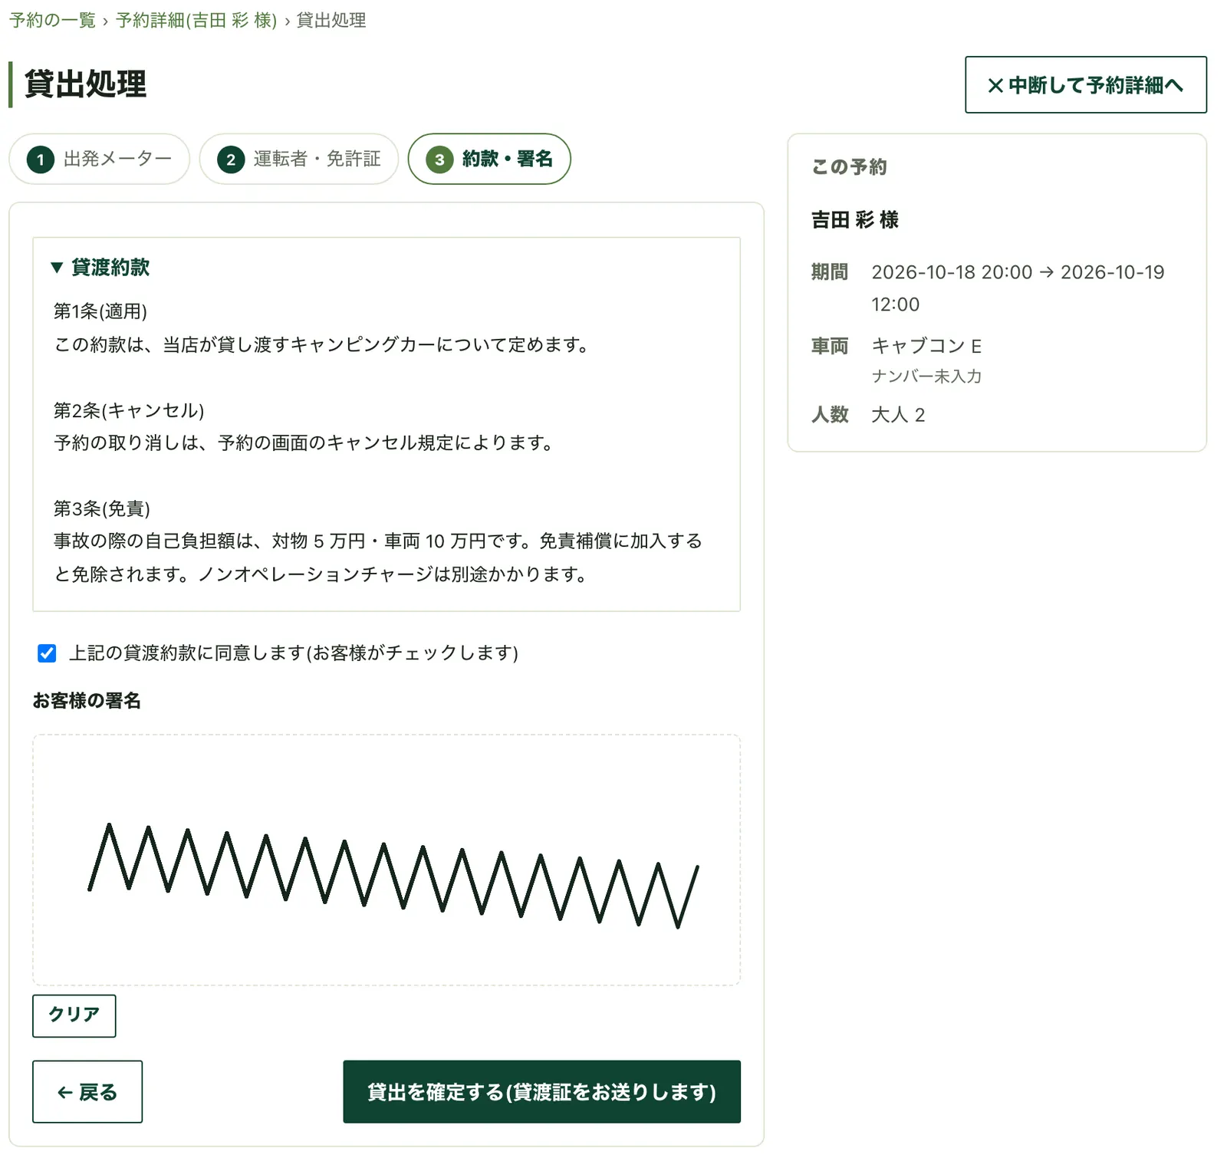Select step 2 運転者・免許証 tab

click(x=299, y=159)
